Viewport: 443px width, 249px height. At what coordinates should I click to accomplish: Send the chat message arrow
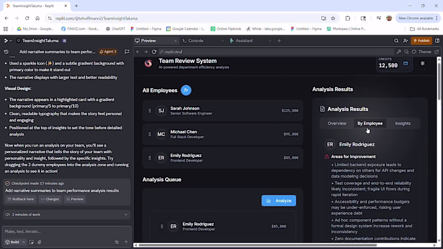pos(126,242)
